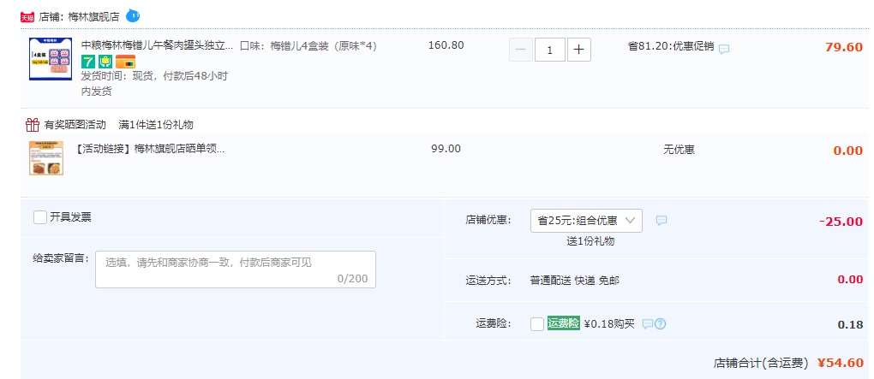
Task: Click the store total ¥54.60
Action: [840, 363]
